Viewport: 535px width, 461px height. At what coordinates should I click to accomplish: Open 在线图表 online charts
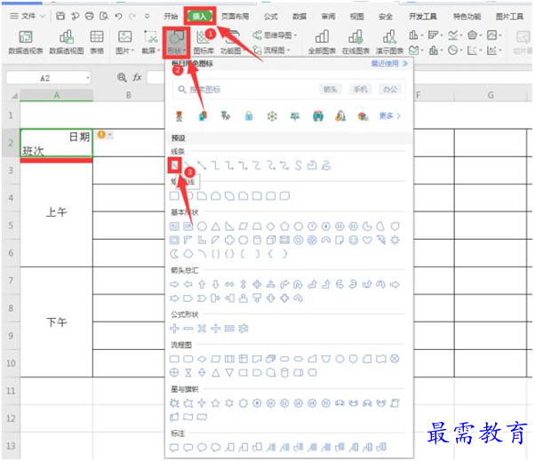(355, 43)
